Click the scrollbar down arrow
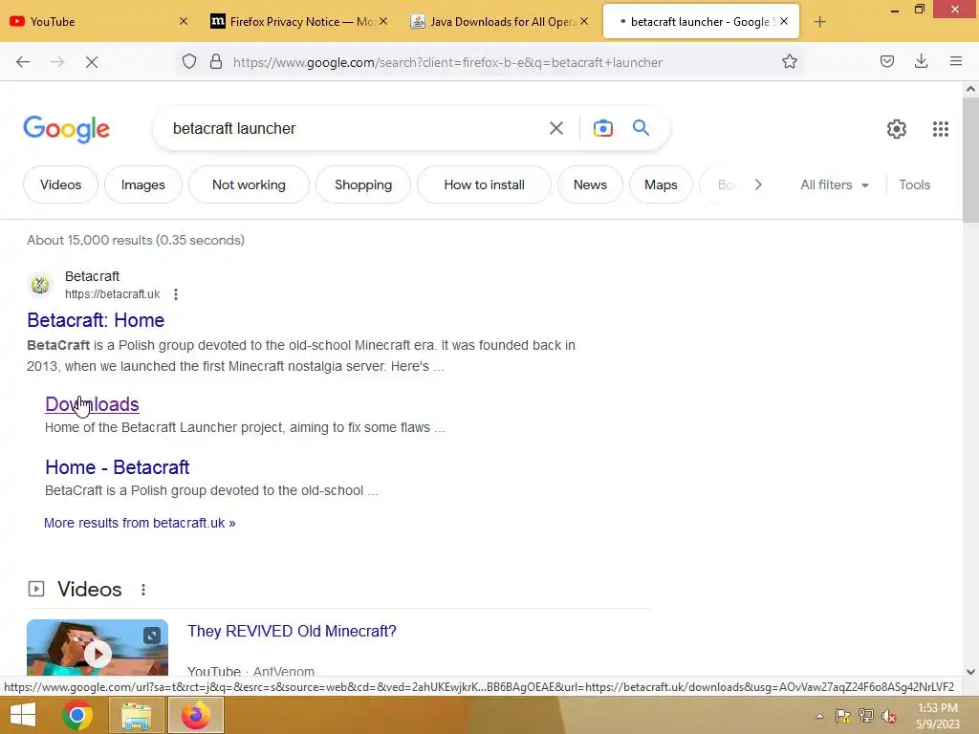The width and height of the screenshot is (979, 734). click(970, 672)
